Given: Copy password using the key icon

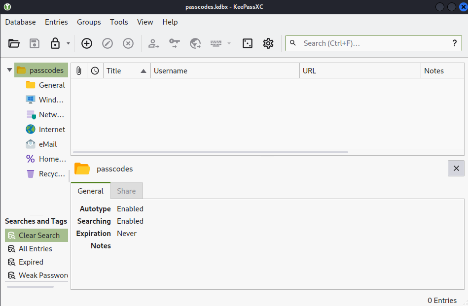Looking at the screenshot, I should tap(174, 43).
